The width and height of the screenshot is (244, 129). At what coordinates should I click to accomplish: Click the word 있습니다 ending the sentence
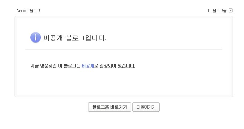(126, 66)
